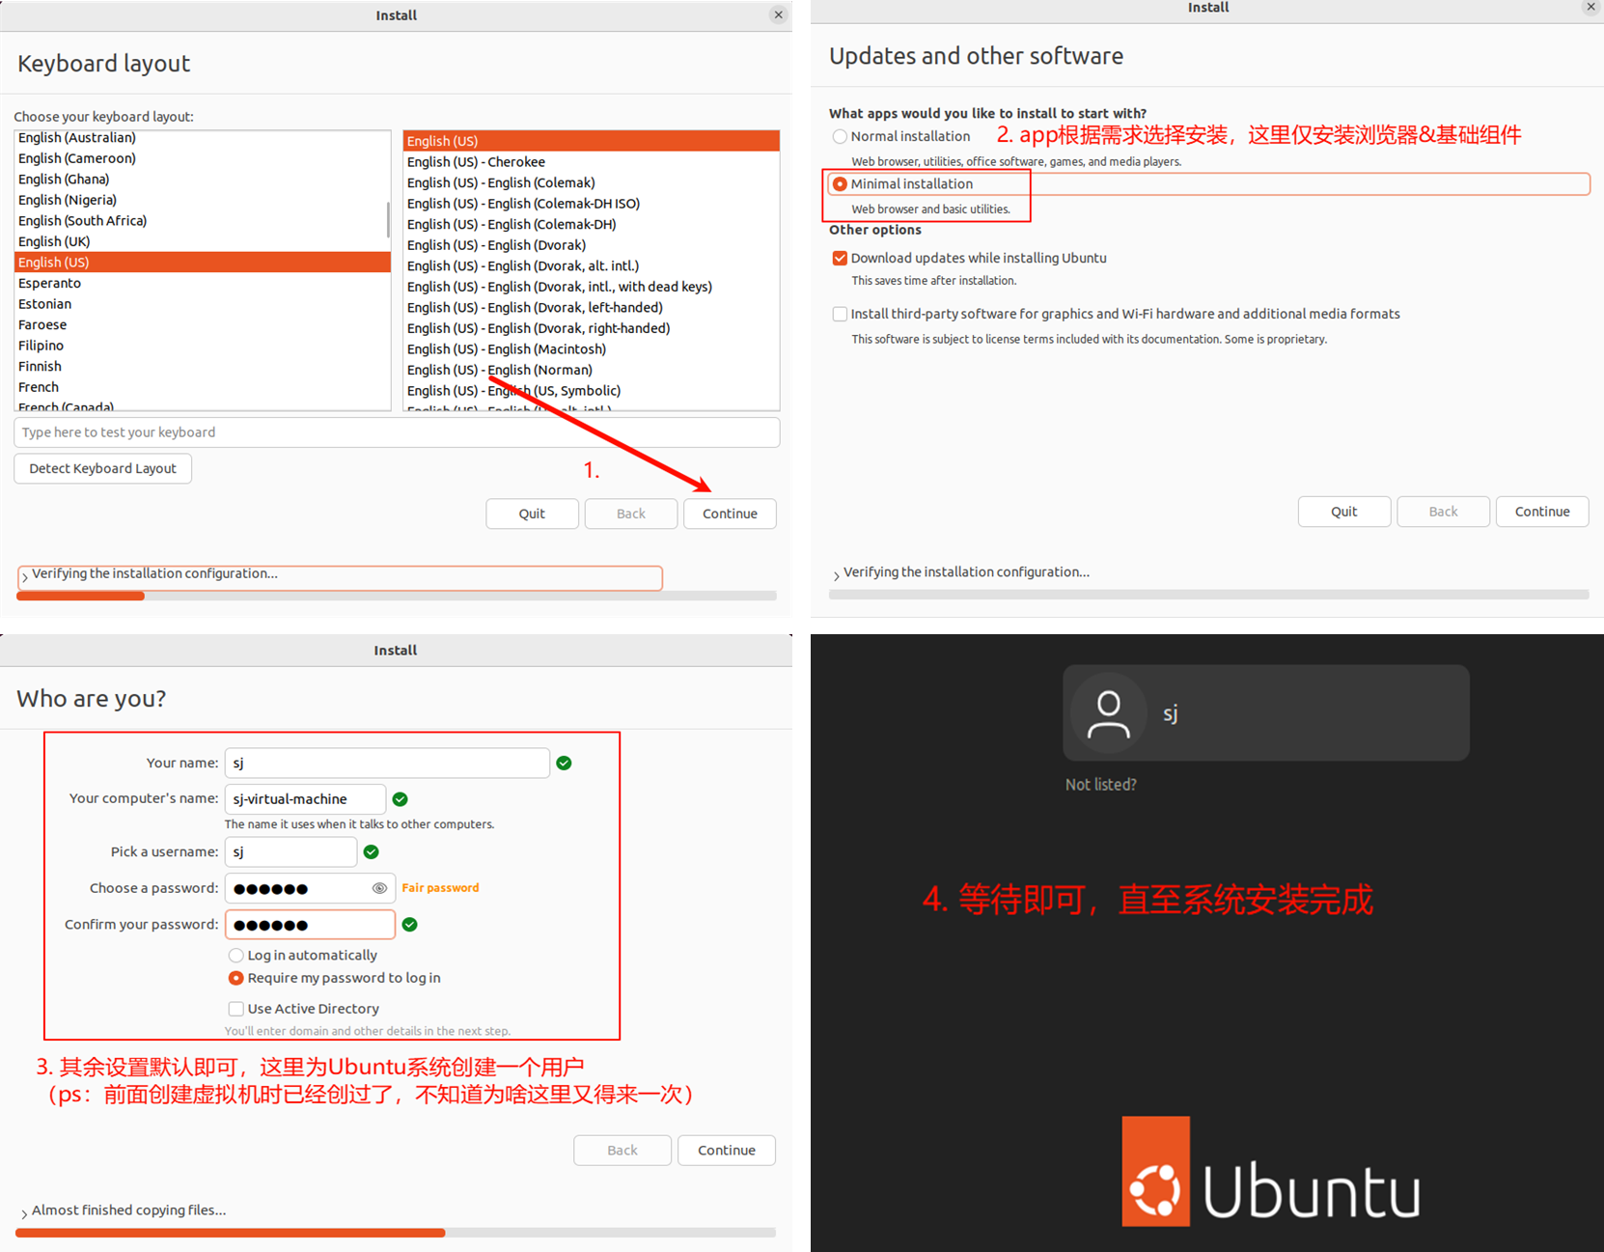
Task: Click the Not listed? link
Action: pyautogui.click(x=1100, y=785)
